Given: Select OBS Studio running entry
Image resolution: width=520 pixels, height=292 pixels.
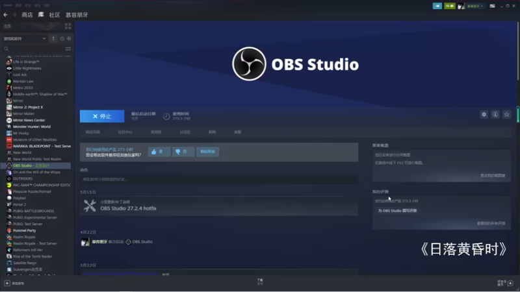Looking at the screenshot, I should click(x=36, y=165).
